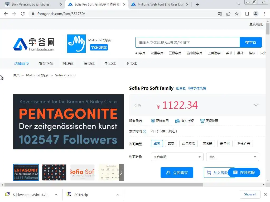The width and height of the screenshot is (270, 202).
Task: Share this page via share icon
Action: (x=228, y=14)
